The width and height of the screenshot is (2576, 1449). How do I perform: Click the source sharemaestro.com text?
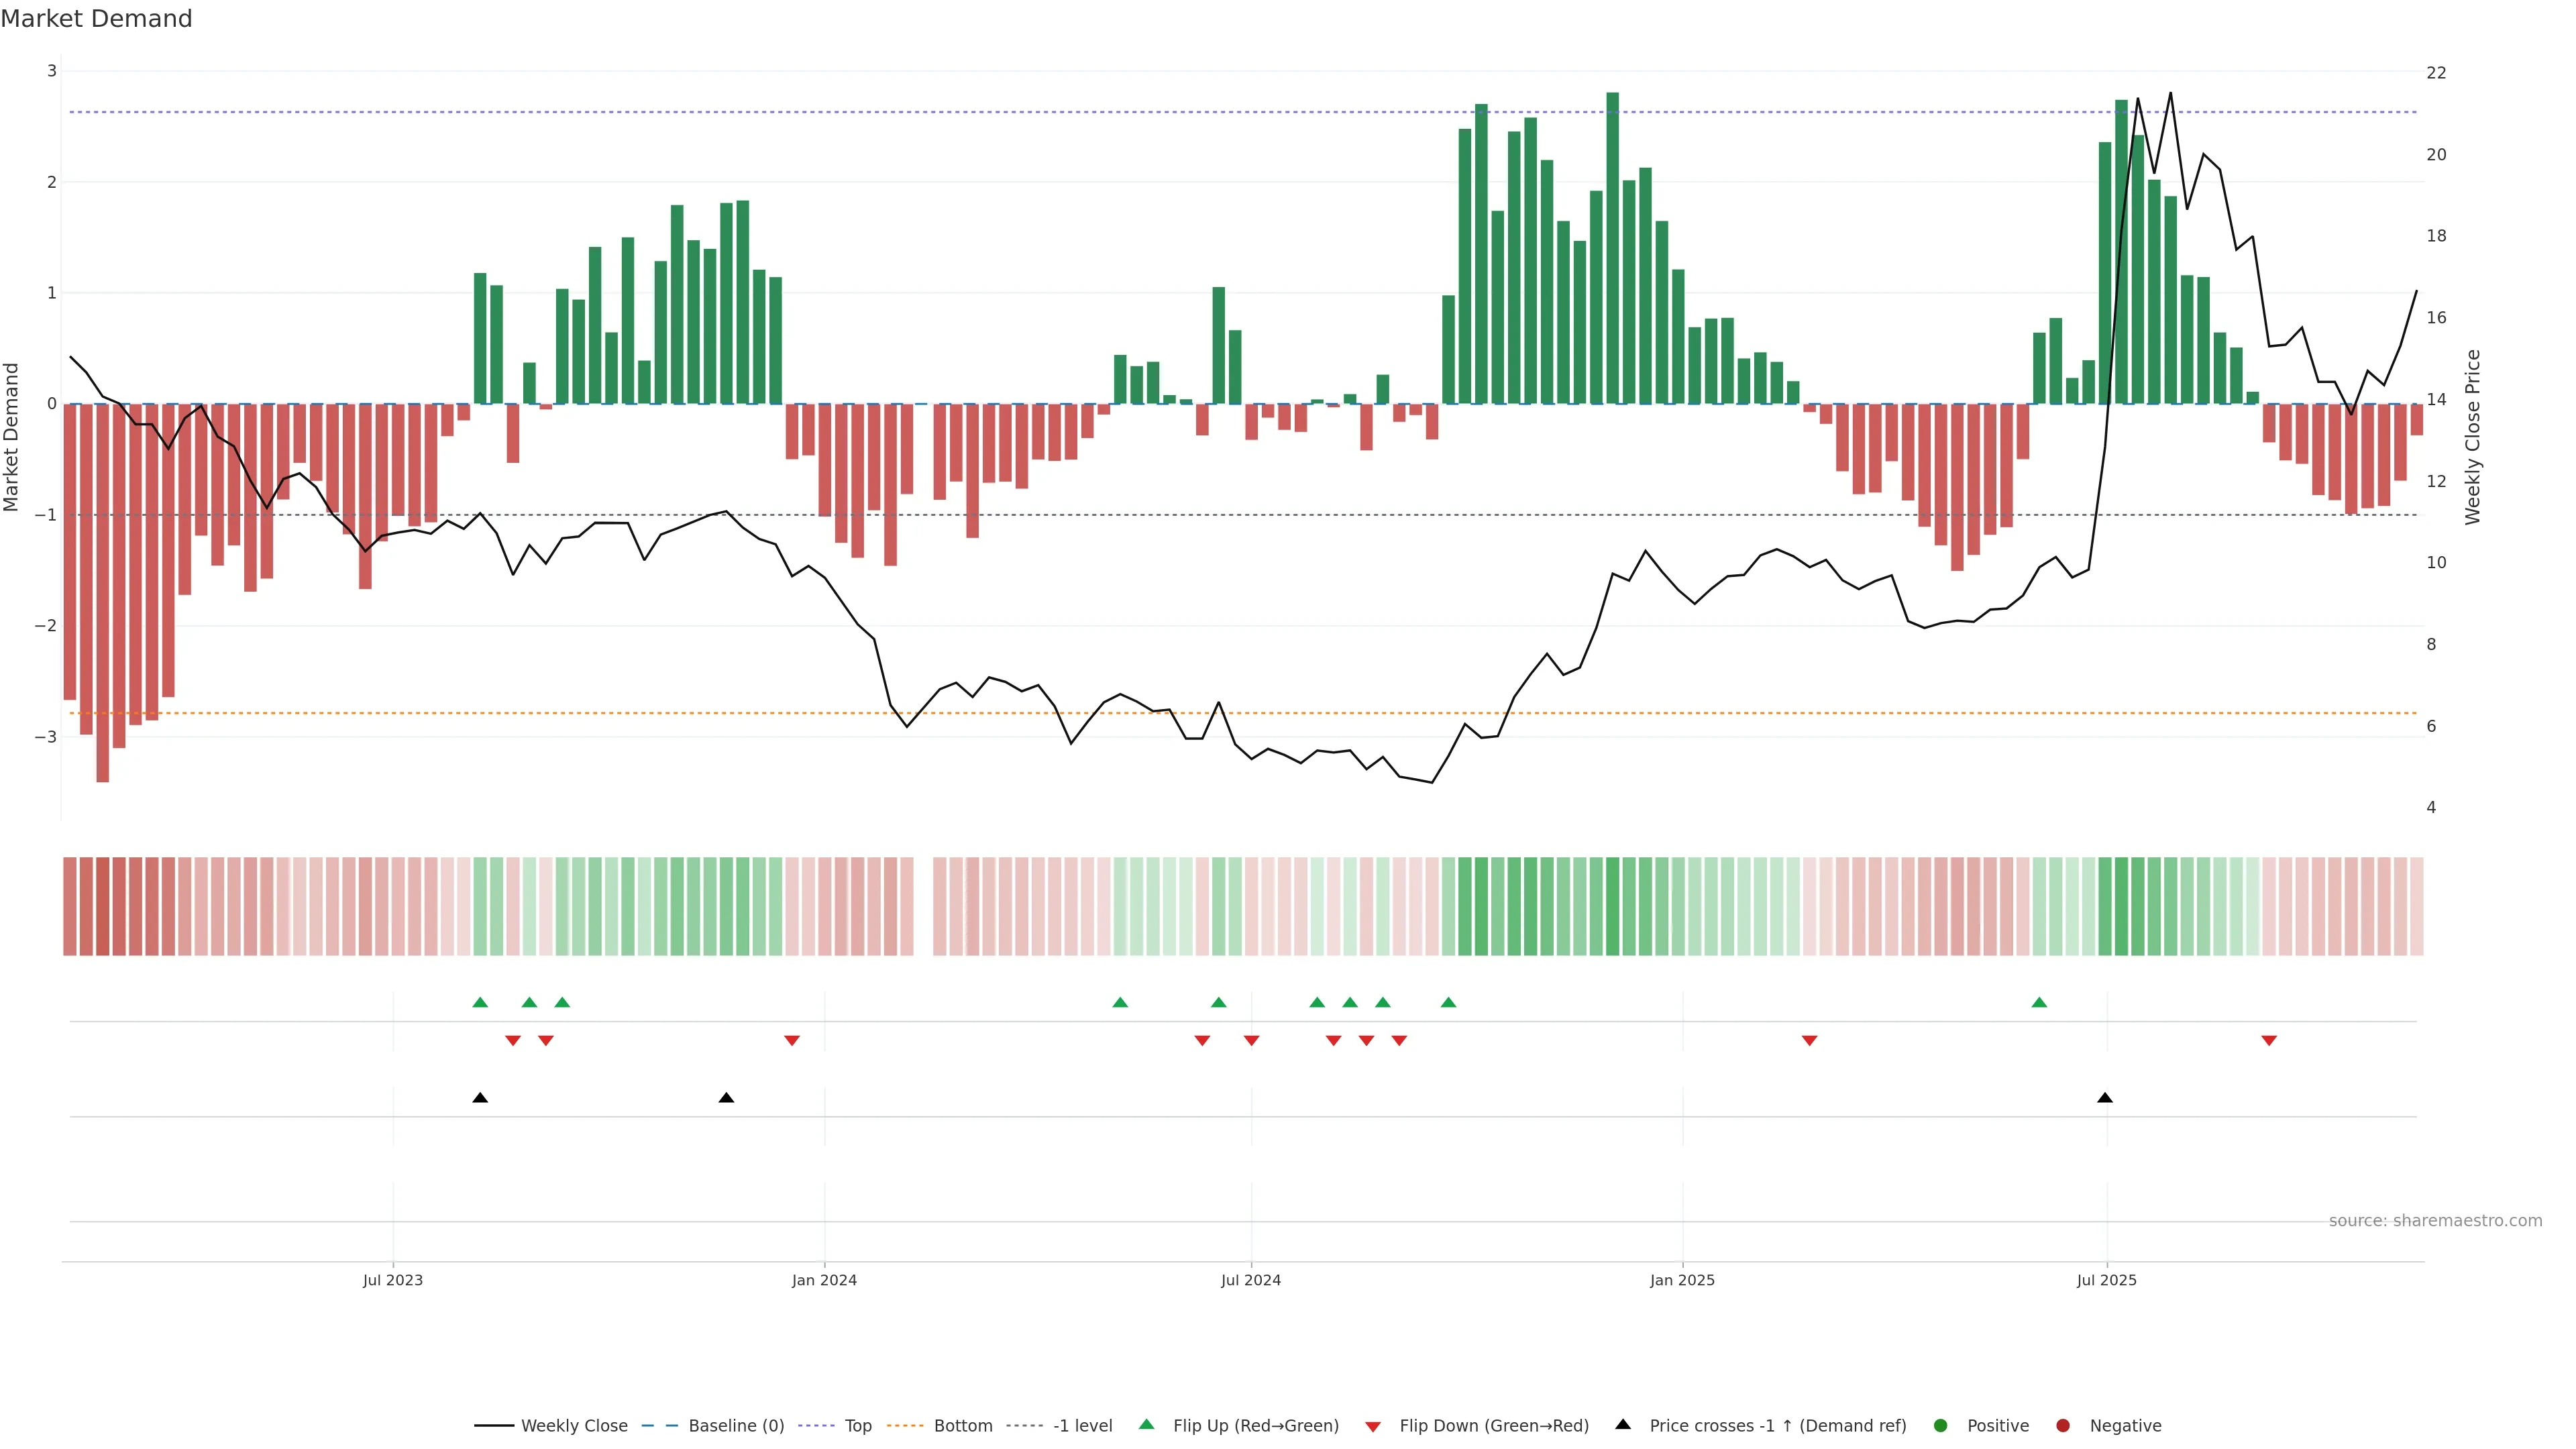(x=2435, y=1220)
